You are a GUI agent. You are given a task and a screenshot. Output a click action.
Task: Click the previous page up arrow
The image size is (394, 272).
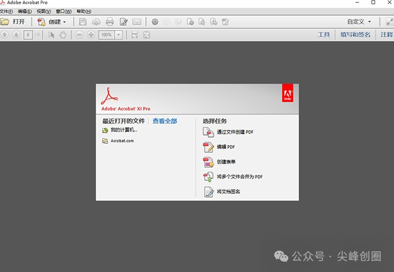coord(4,34)
